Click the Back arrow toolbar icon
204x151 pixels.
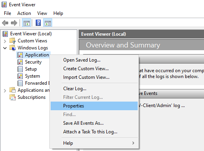click(x=5, y=23)
